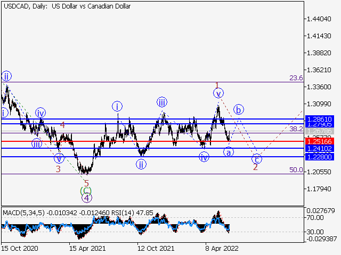Click the 8 Apr 2022 date label
The width and height of the screenshot is (341, 255).
(222, 248)
